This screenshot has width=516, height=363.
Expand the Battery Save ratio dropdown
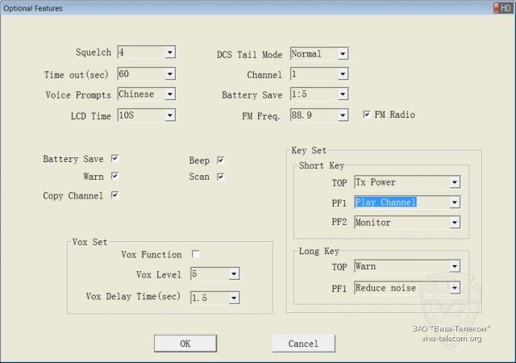(x=343, y=95)
